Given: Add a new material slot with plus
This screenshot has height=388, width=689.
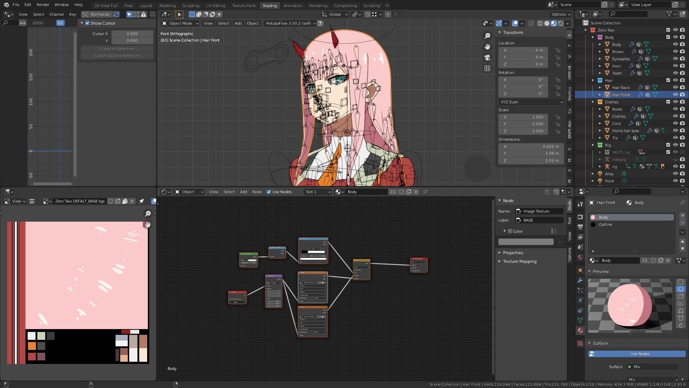Looking at the screenshot, I should coord(682,216).
